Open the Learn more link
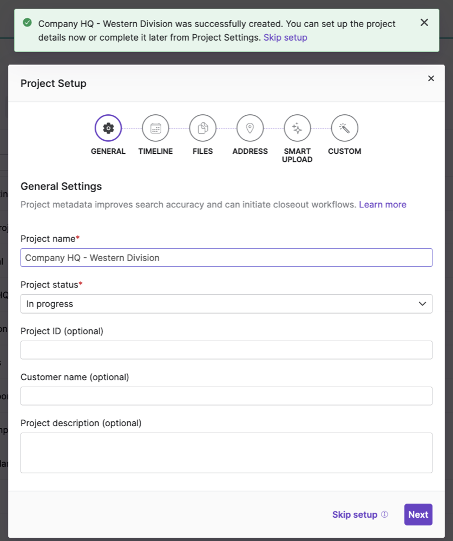This screenshot has width=453, height=541. [x=382, y=204]
